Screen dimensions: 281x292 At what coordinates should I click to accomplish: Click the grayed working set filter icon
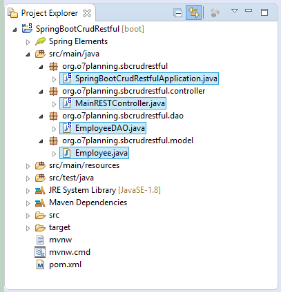coord(215,12)
